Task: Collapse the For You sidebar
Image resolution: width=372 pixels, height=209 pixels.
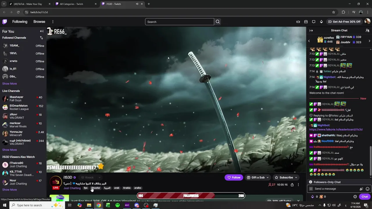Action: (42, 31)
